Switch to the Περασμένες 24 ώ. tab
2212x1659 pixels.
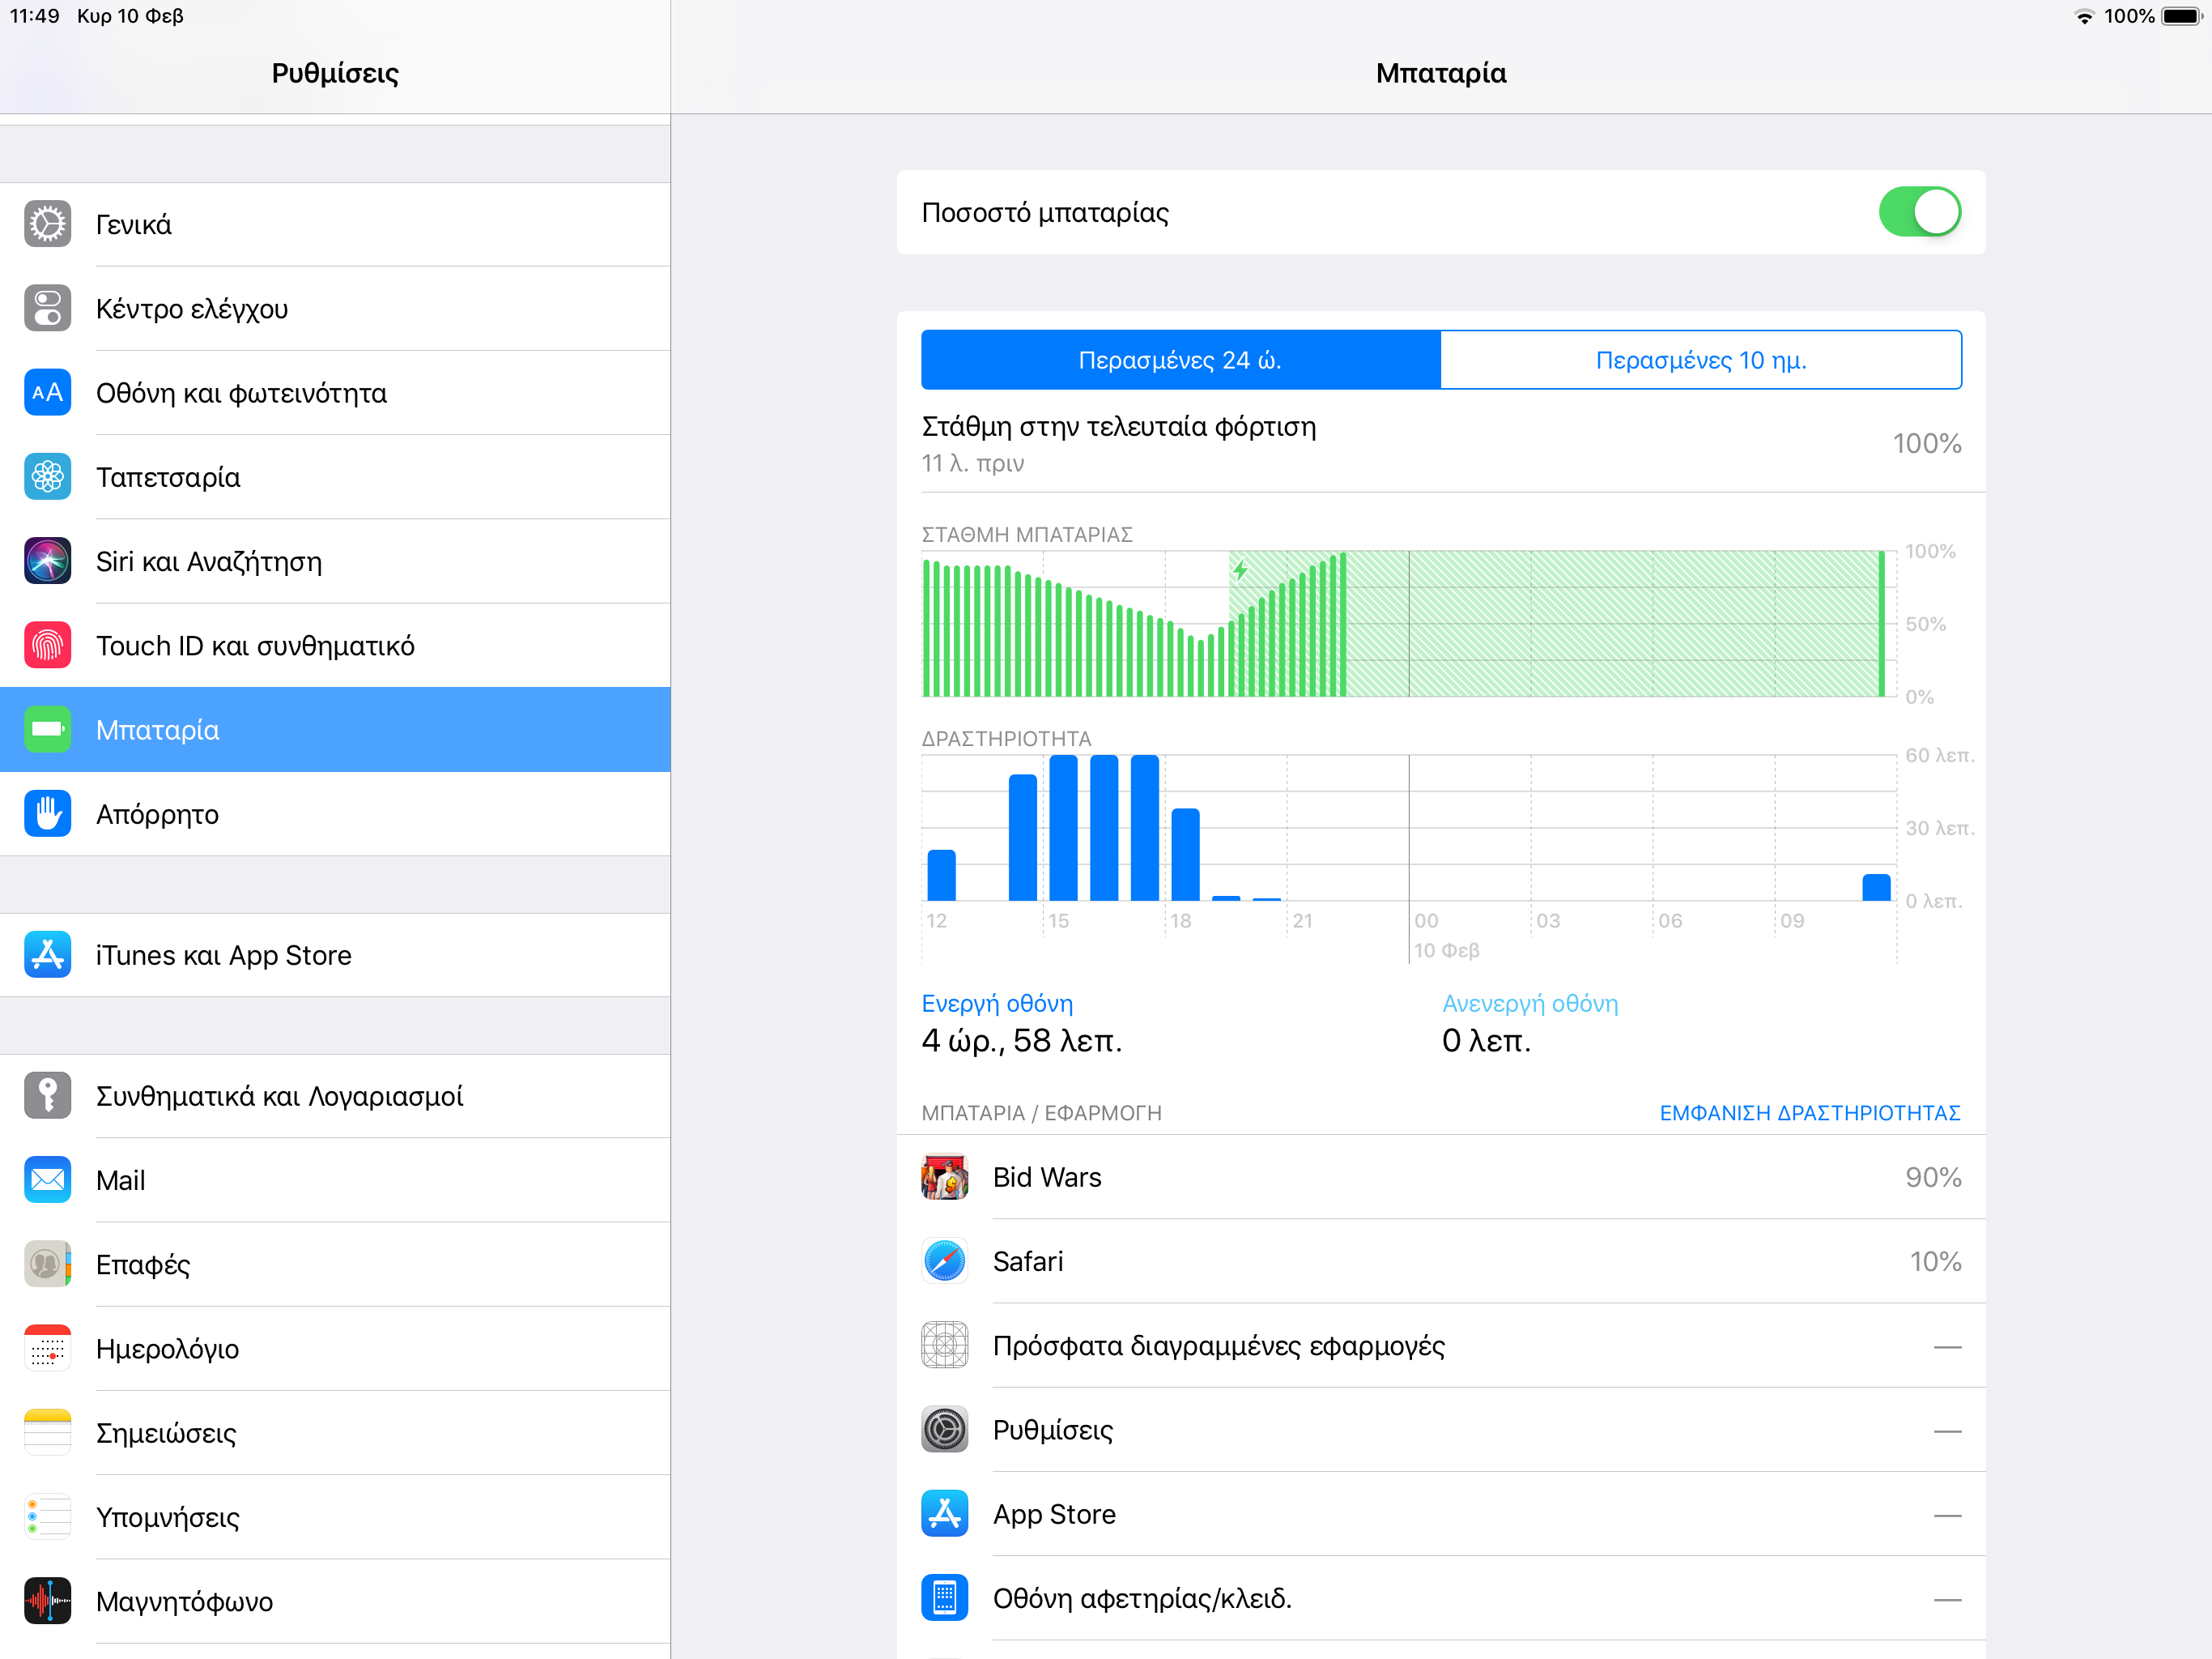(x=1179, y=359)
